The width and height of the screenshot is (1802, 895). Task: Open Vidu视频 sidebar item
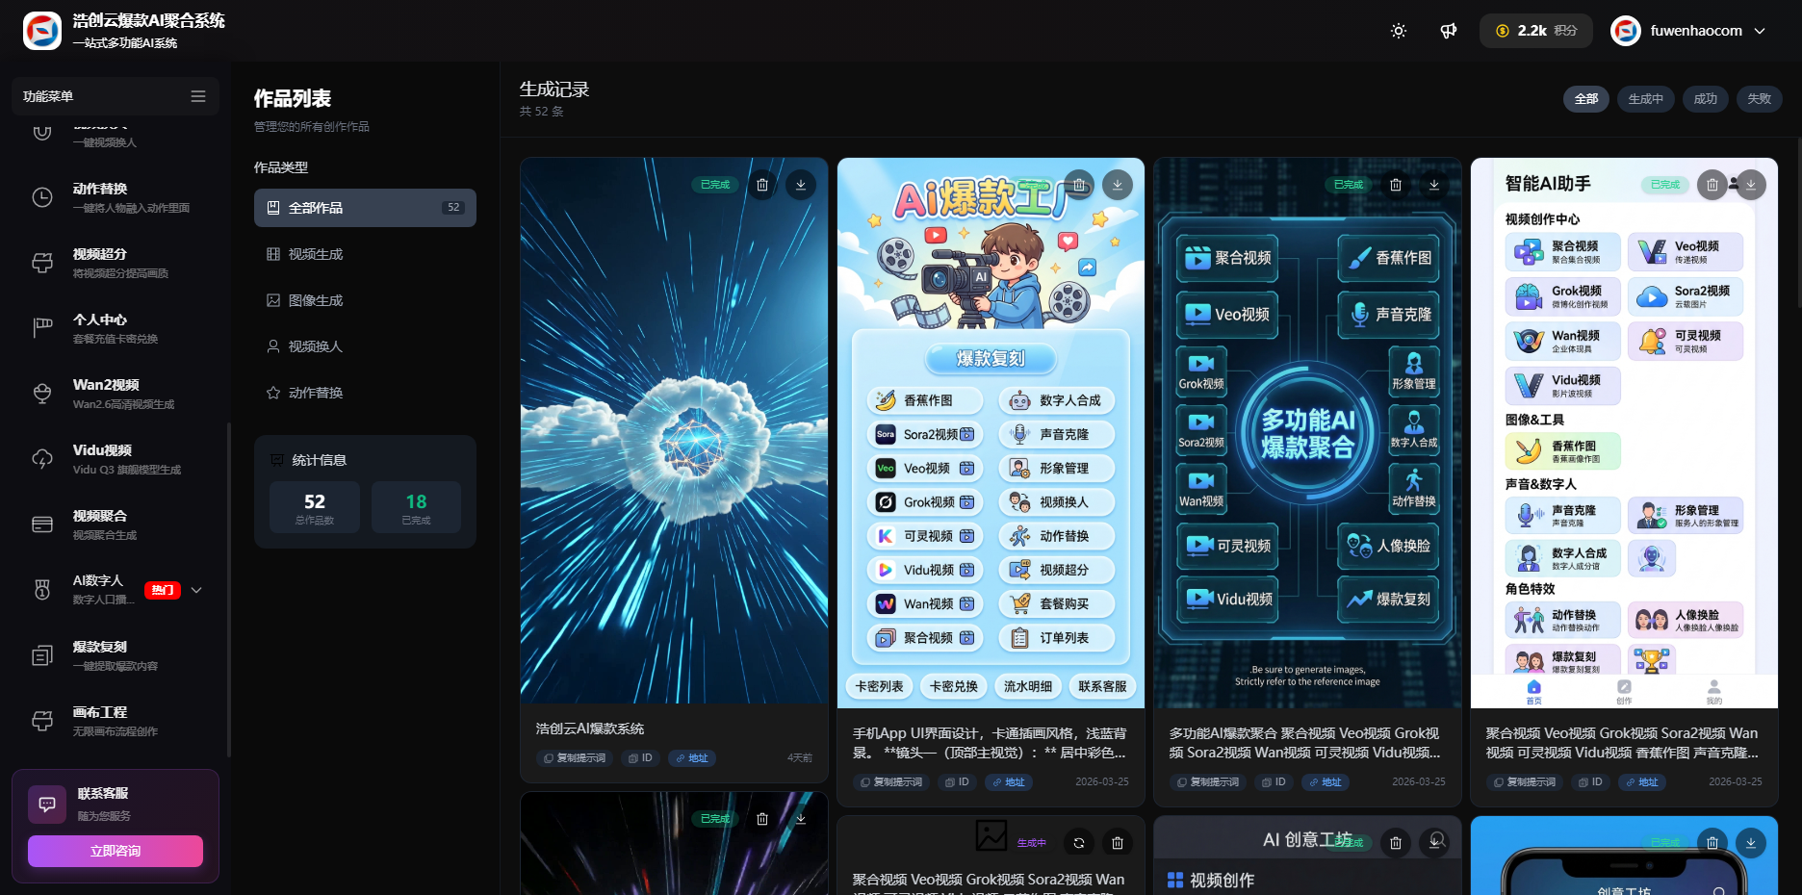(x=116, y=459)
